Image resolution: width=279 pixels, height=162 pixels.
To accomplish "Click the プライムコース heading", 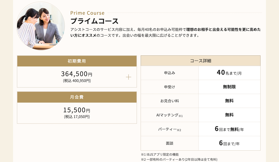I will [95, 21].
